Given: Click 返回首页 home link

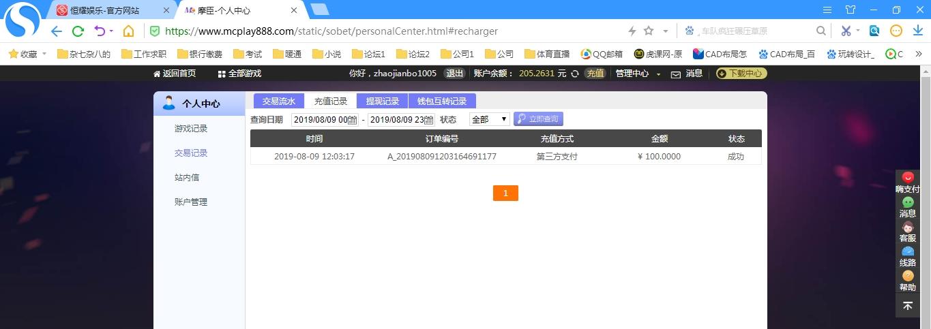Looking at the screenshot, I should coord(175,74).
